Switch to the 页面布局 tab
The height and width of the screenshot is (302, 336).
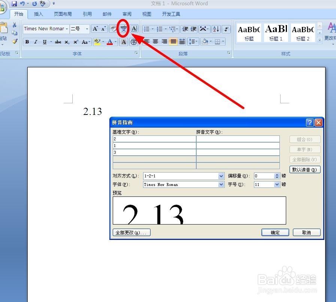click(x=63, y=14)
